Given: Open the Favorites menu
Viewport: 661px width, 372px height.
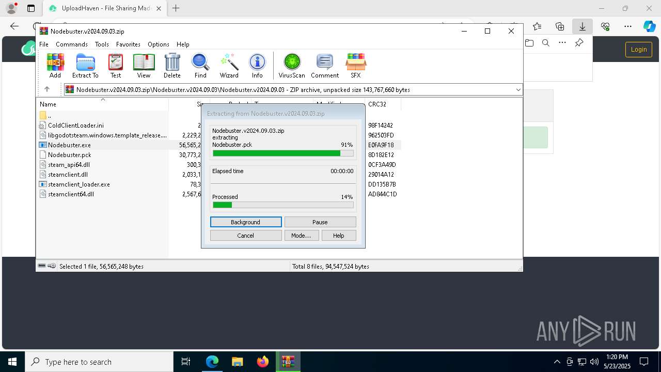Looking at the screenshot, I should tap(128, 44).
